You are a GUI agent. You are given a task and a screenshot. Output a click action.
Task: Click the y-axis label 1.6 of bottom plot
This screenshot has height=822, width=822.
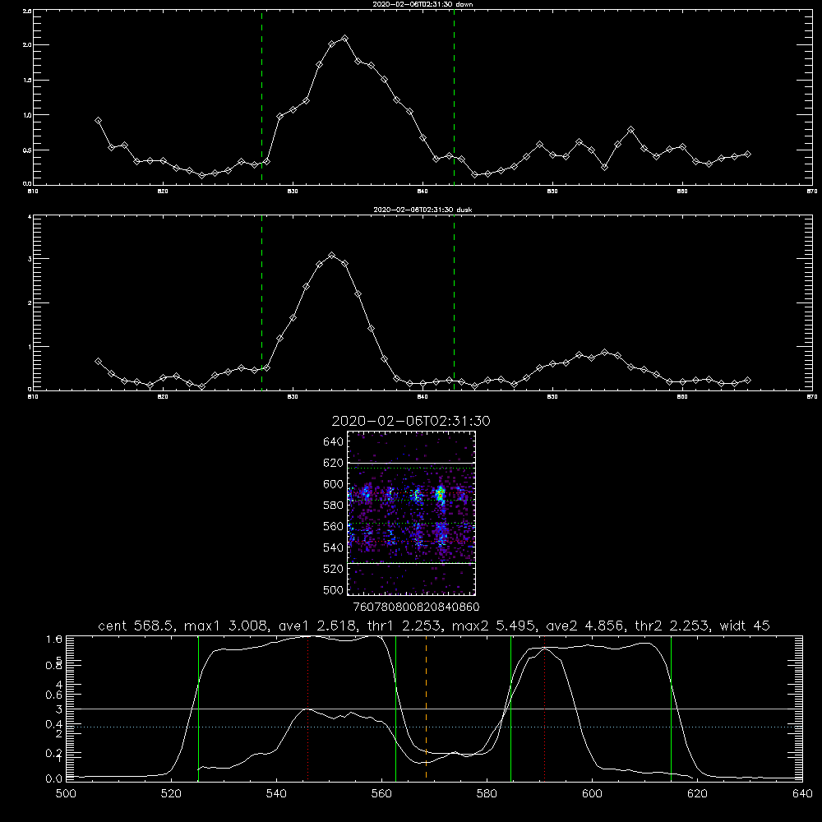[x=54, y=639]
